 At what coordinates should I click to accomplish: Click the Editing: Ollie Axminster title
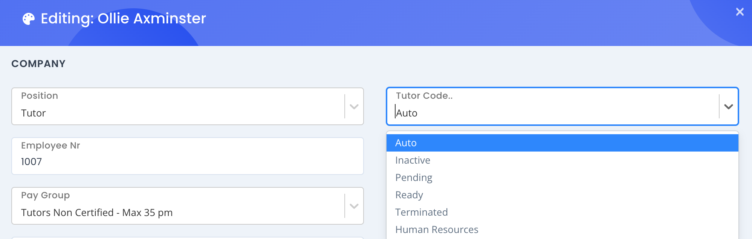coord(123,18)
